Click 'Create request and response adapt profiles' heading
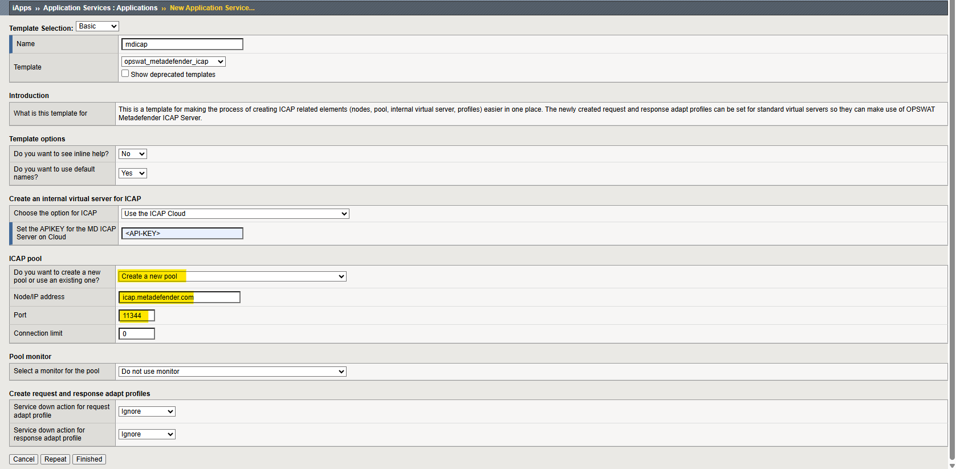 [x=80, y=394]
